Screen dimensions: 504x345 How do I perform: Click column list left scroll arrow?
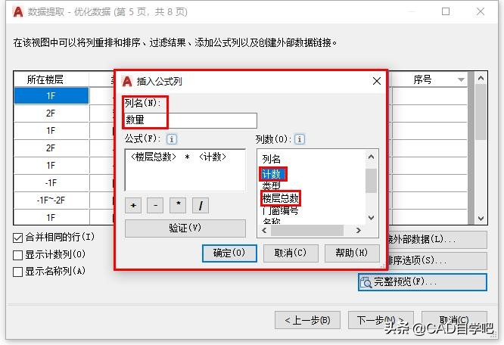[265, 230]
